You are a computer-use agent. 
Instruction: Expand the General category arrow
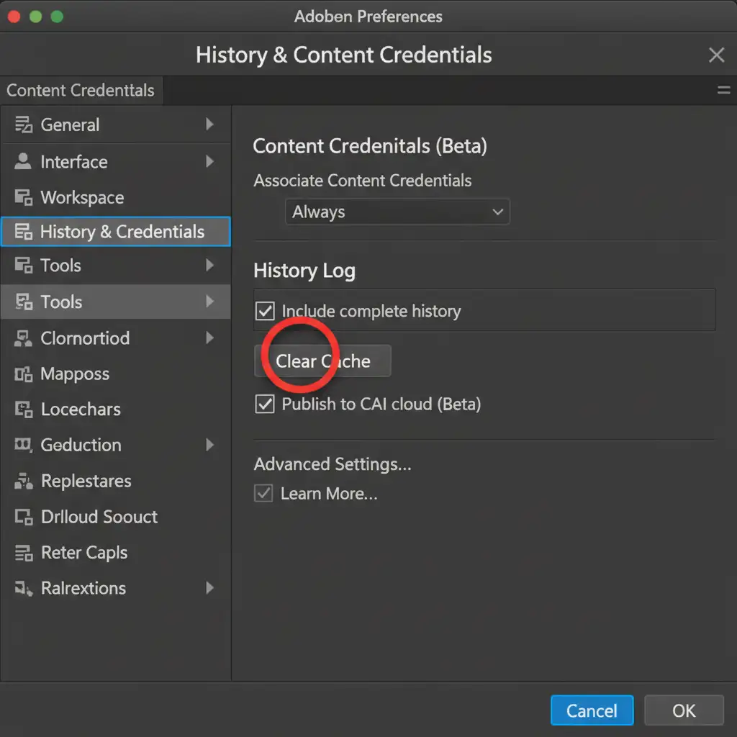tap(209, 125)
